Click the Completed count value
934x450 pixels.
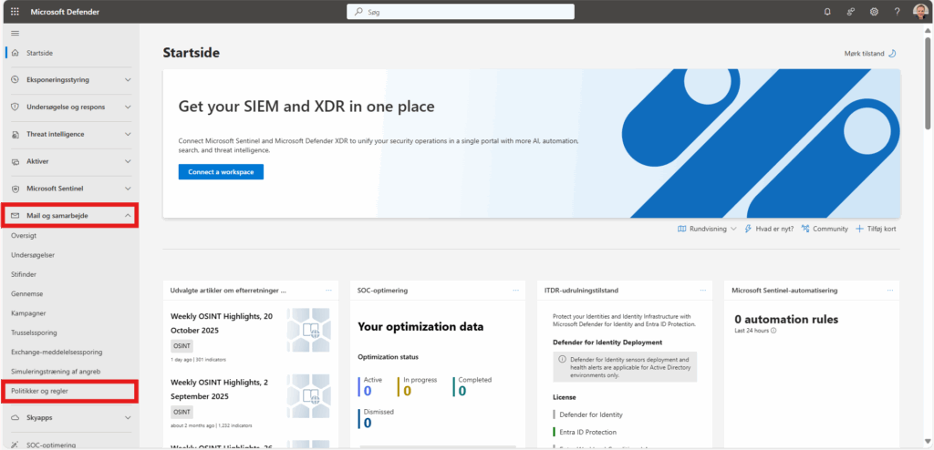click(462, 391)
